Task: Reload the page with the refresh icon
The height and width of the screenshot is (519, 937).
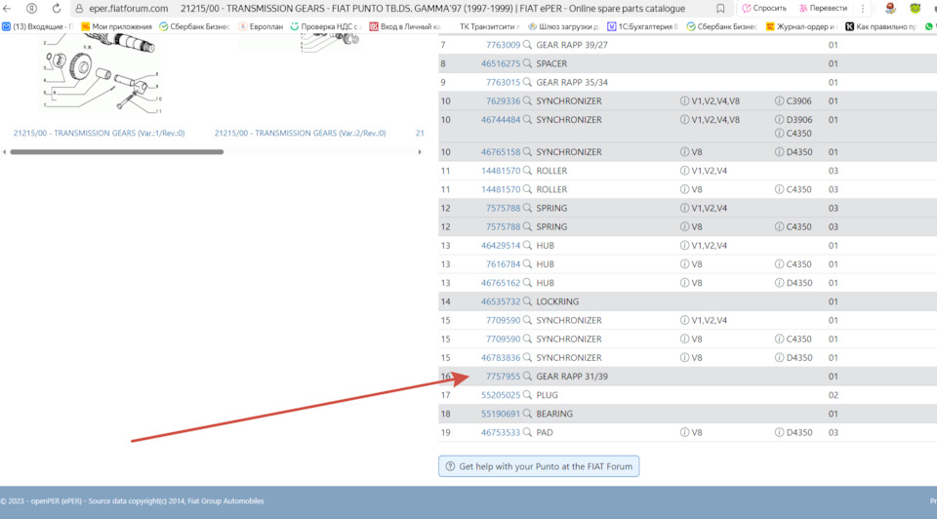Action: [57, 9]
